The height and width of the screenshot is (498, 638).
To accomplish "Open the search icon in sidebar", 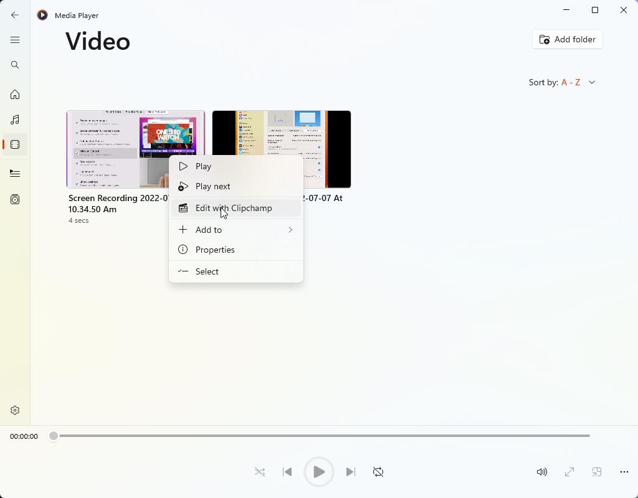I will (15, 65).
